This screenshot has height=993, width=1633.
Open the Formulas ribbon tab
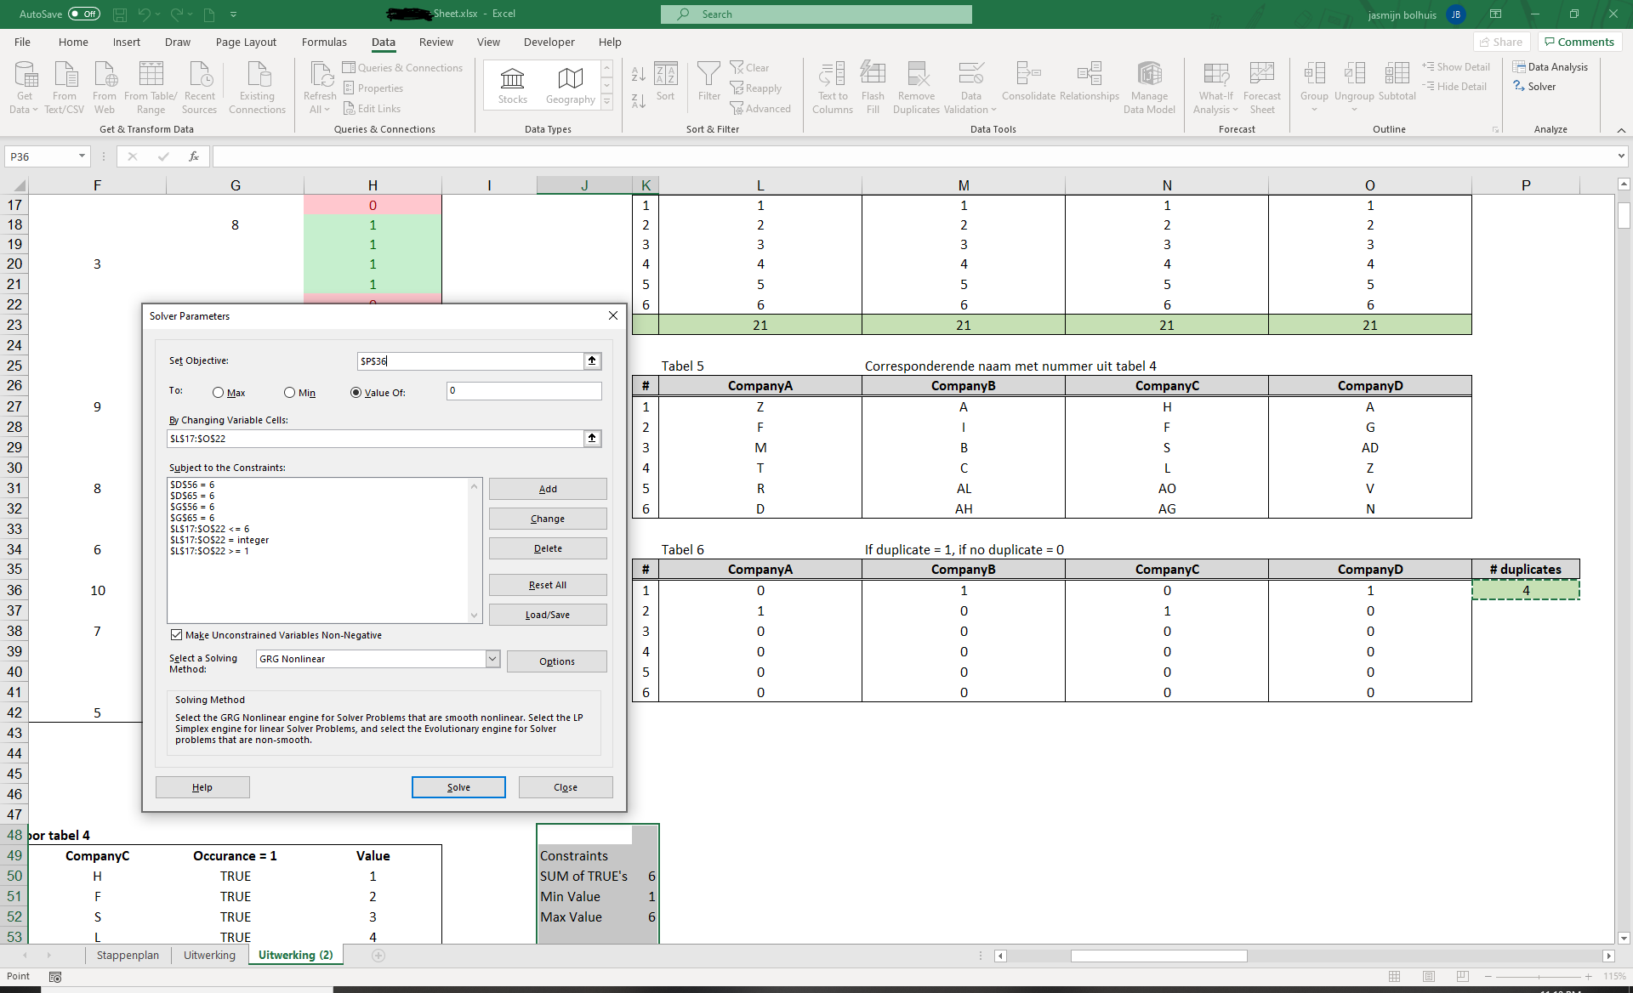(x=324, y=42)
